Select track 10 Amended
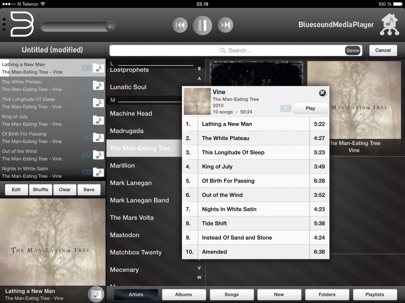The image size is (405, 303). [x=256, y=252]
